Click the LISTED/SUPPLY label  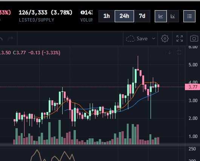pos(37,20)
